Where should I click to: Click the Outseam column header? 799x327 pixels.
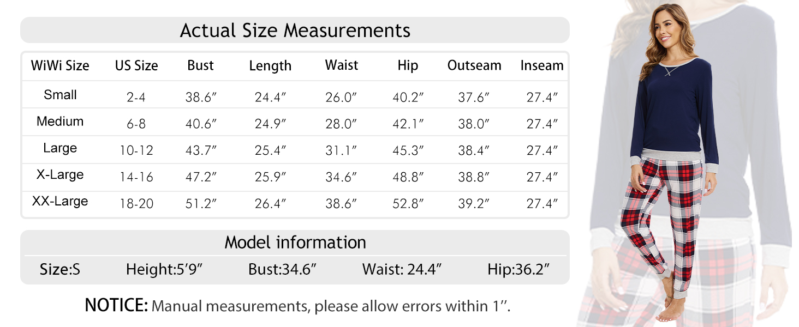tap(474, 65)
